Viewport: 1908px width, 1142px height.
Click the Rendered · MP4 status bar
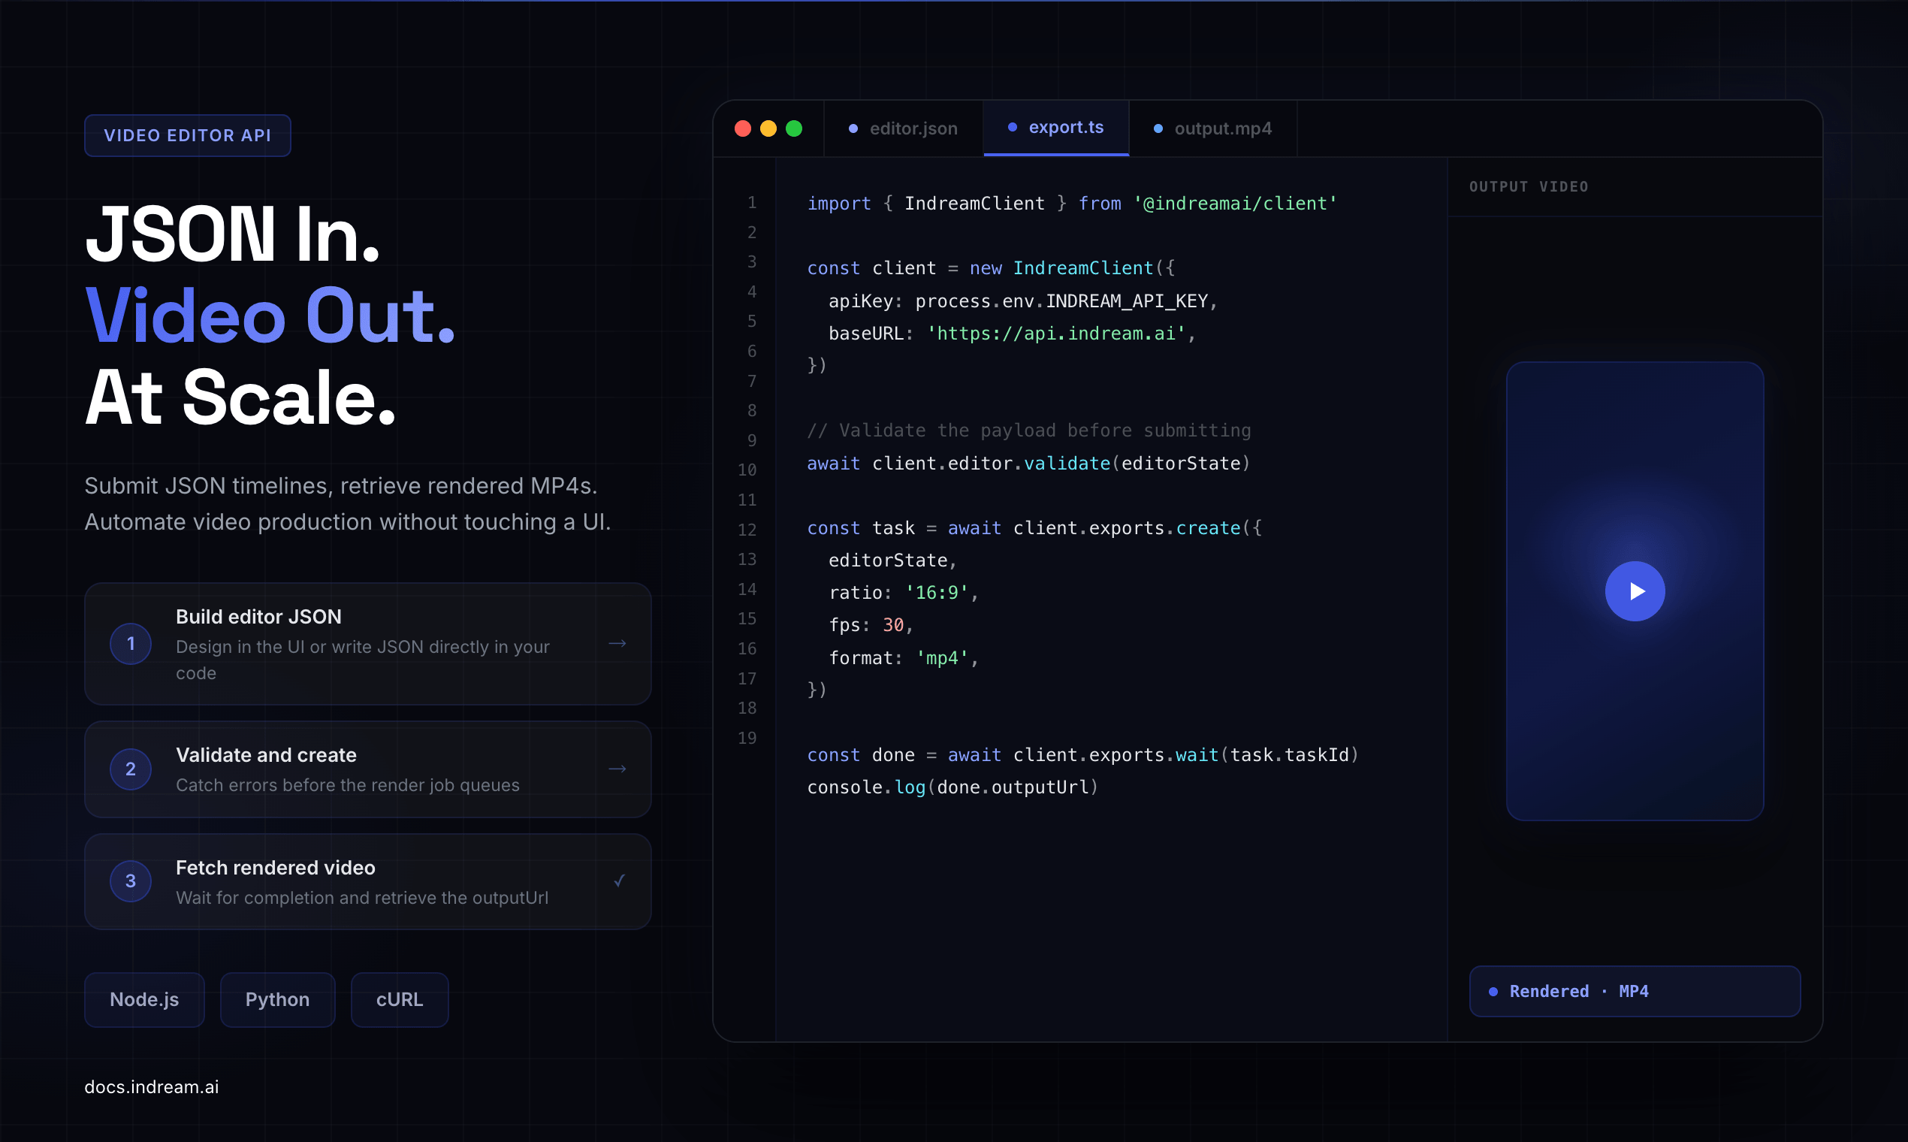pyautogui.click(x=1634, y=991)
